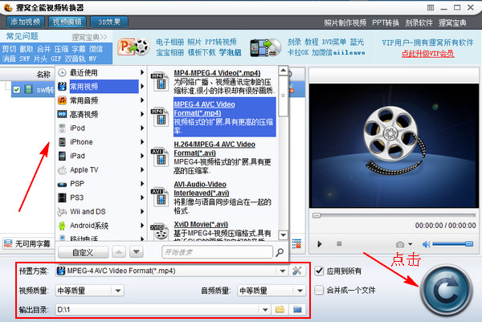Click the format search input field

coord(217,252)
